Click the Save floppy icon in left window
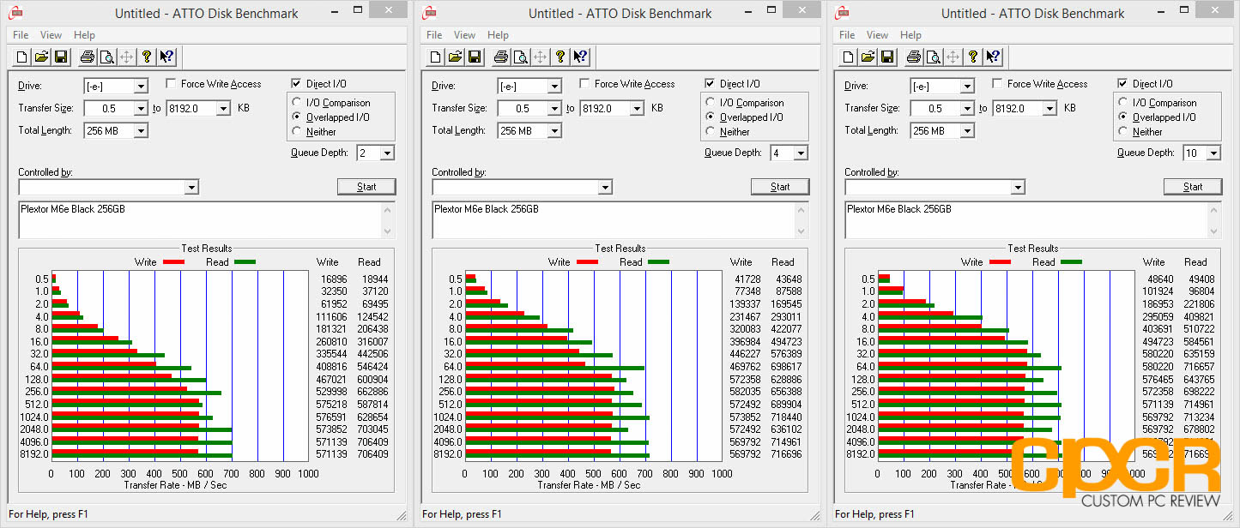This screenshot has width=1240, height=528. coord(61,57)
